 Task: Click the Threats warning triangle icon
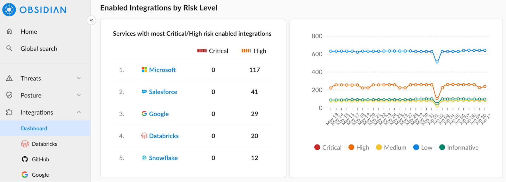tap(9, 78)
